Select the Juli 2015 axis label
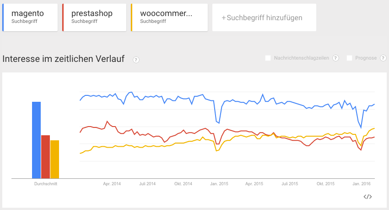This screenshot has width=389, height=210. 290,184
